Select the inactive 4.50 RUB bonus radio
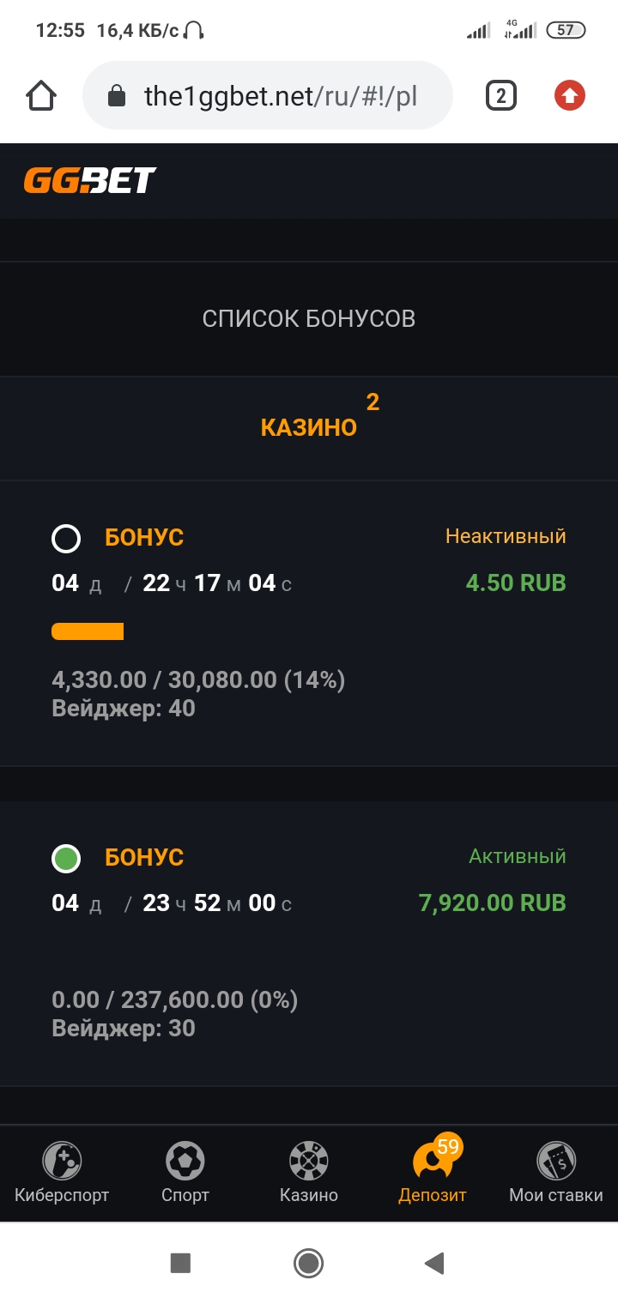 (66, 539)
